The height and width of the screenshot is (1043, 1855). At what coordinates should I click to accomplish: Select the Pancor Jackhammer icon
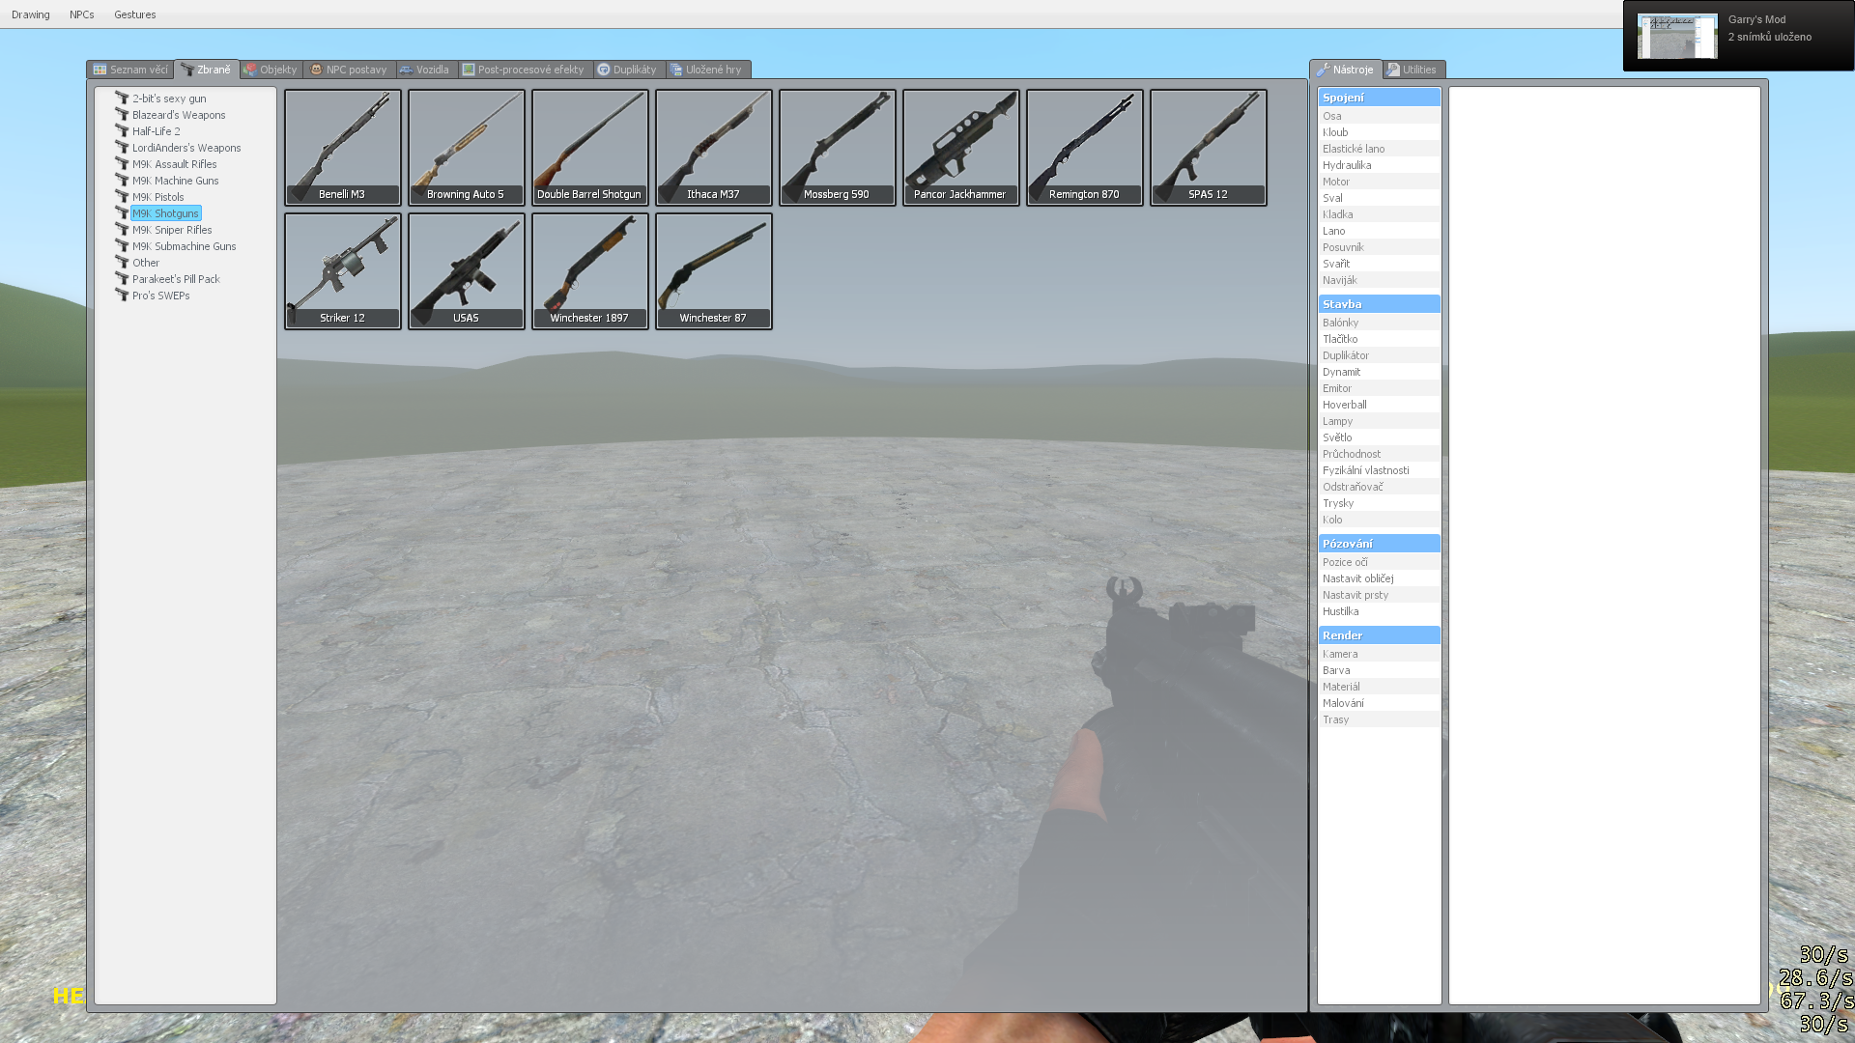click(x=961, y=148)
